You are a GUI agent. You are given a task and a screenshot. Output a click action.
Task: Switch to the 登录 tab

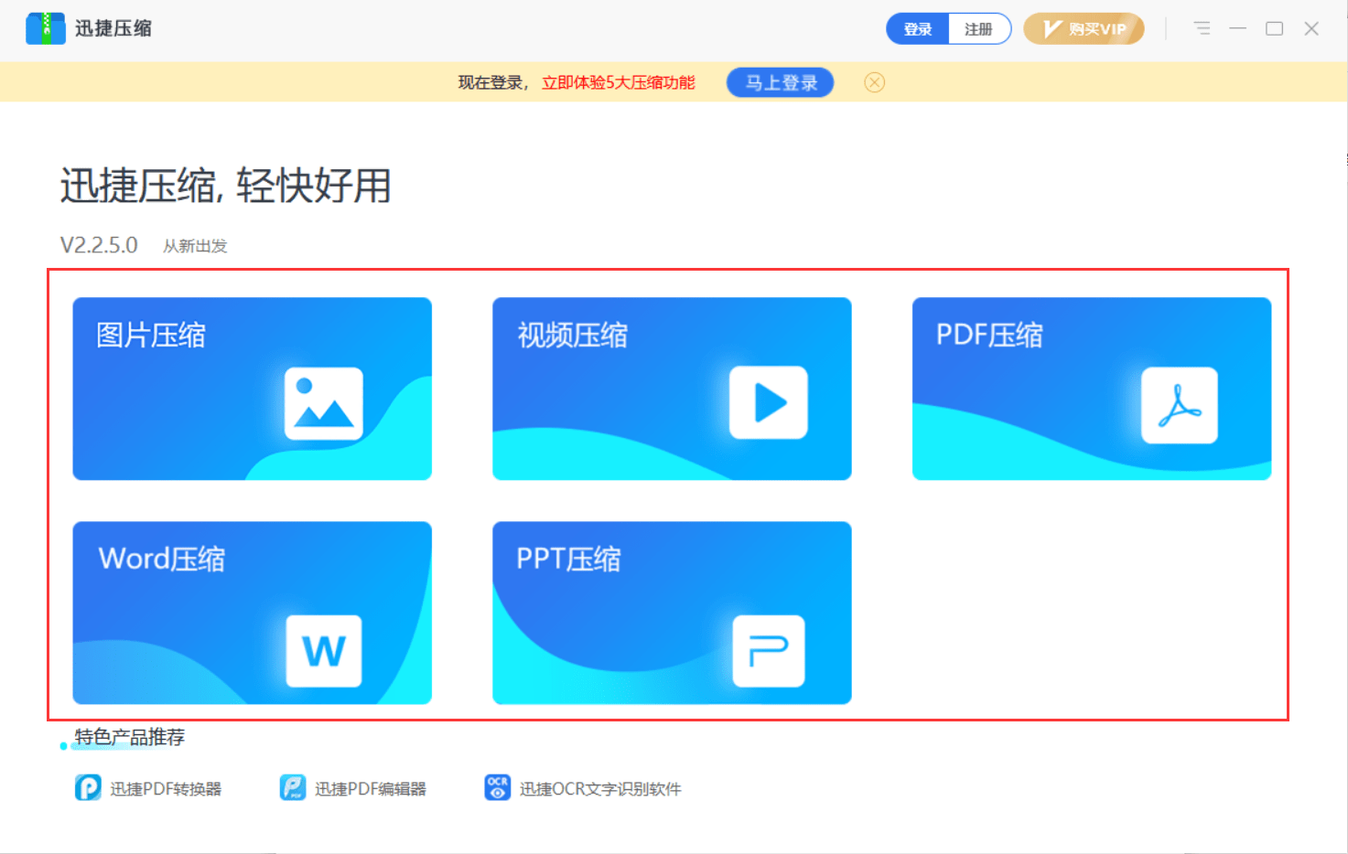pyautogui.click(x=916, y=28)
